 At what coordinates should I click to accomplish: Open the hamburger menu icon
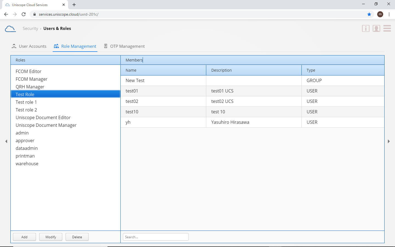[x=387, y=29]
